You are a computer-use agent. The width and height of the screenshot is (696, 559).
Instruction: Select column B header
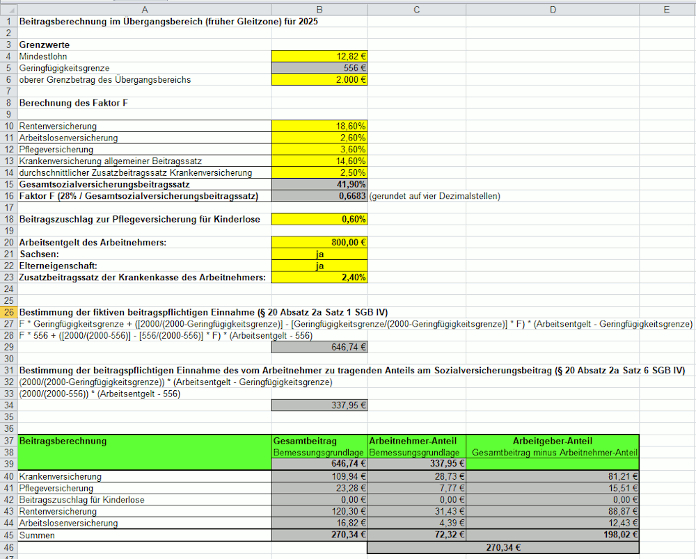pos(319,9)
